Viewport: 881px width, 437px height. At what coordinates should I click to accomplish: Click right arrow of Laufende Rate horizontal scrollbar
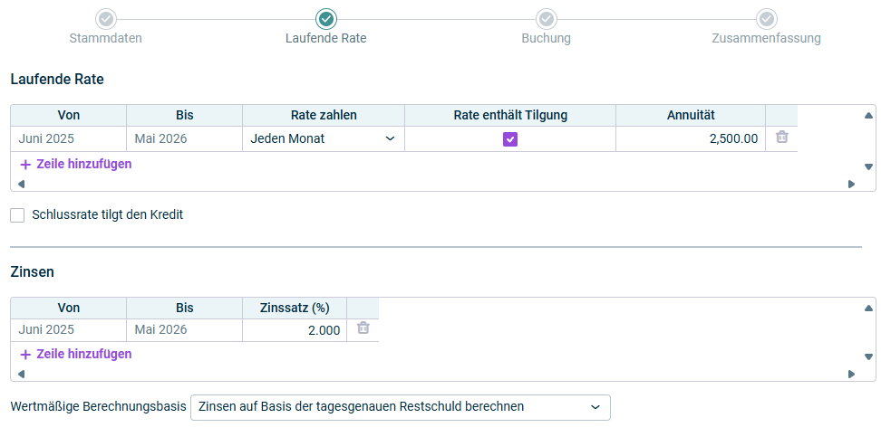852,184
